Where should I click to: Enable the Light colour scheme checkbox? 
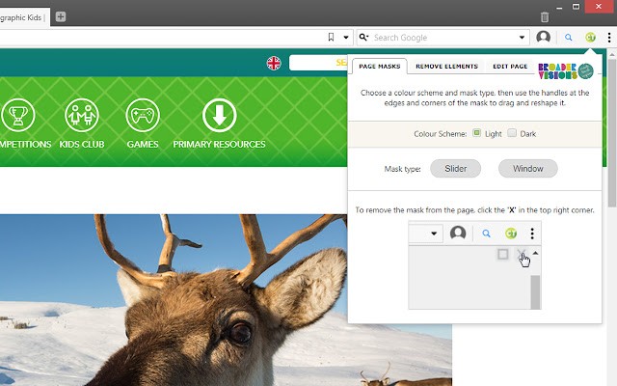476,133
